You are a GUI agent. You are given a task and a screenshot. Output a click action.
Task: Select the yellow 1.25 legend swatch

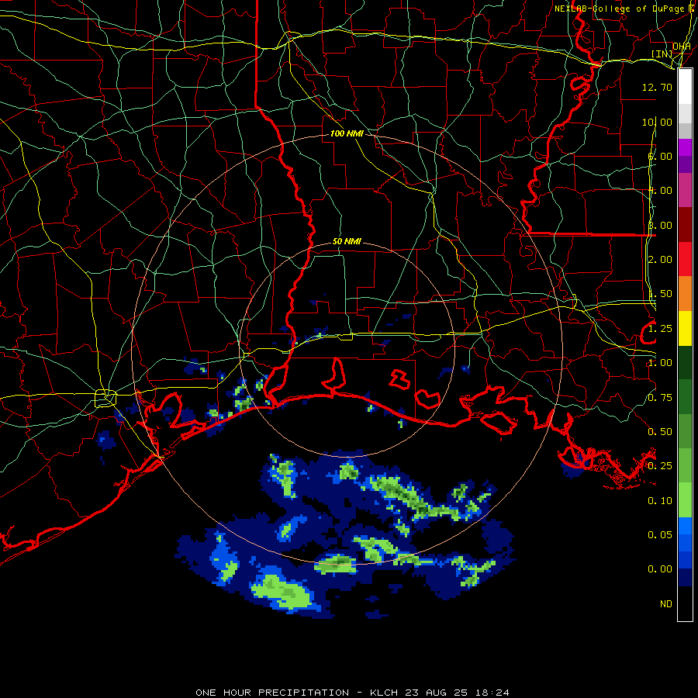coord(685,328)
